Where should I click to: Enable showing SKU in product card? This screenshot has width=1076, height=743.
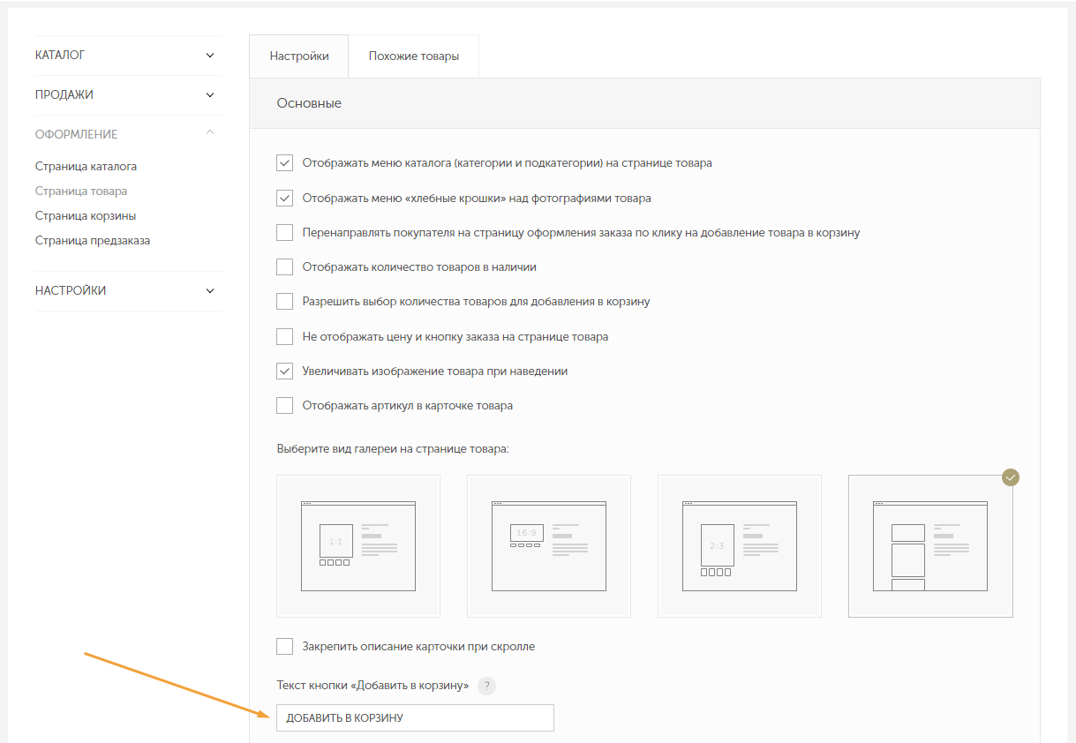[x=284, y=406]
